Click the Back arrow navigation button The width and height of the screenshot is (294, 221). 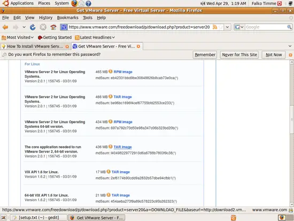point(5,27)
